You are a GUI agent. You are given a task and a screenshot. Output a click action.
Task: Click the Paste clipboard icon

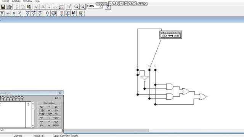29,7
